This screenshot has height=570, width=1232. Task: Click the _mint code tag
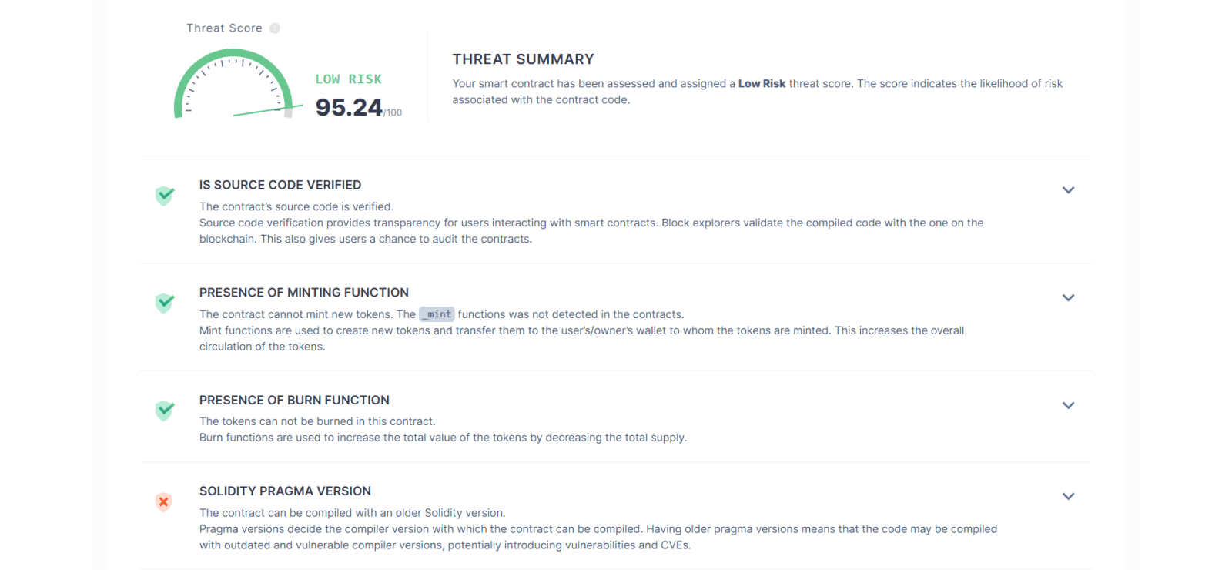point(437,314)
